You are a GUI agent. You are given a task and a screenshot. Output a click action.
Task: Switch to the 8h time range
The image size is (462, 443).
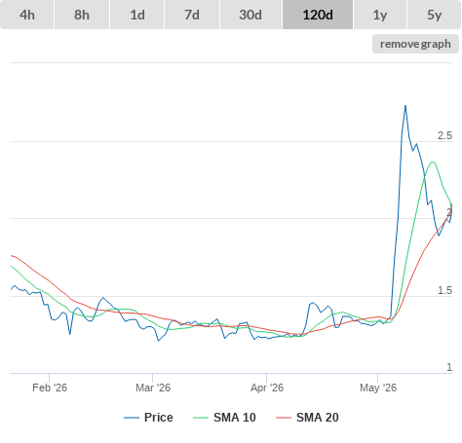82,15
